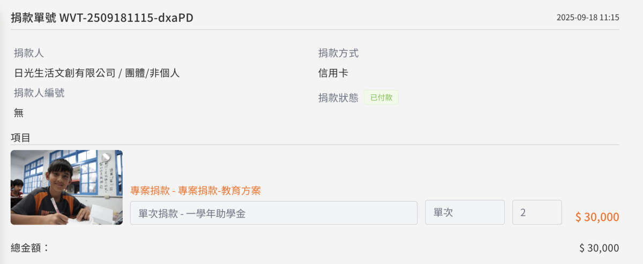Open the 專案捐款-教育方案 project link
The width and height of the screenshot is (643, 264).
(x=196, y=191)
